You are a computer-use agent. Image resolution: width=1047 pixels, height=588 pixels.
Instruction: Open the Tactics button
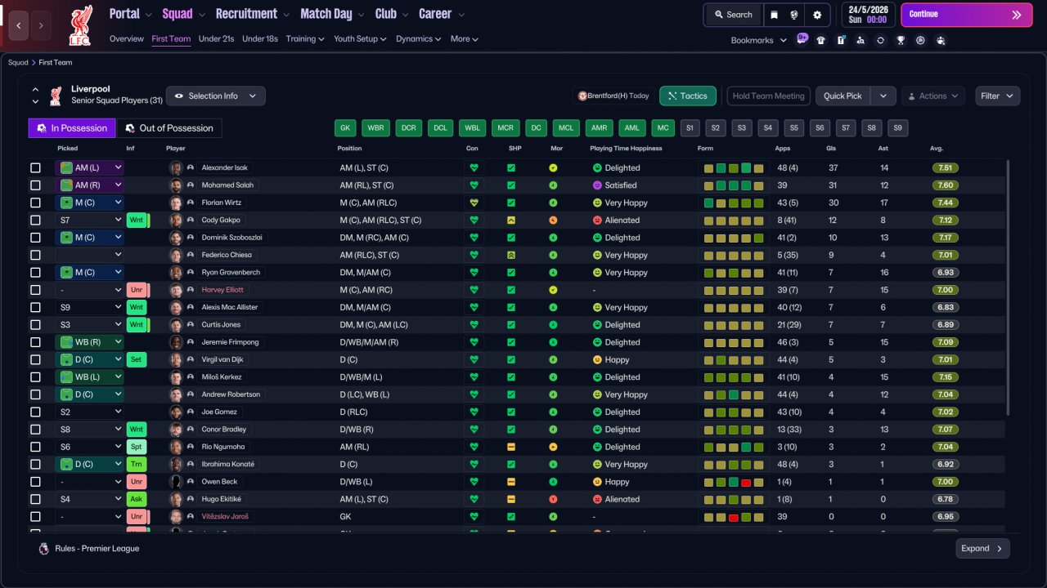688,96
